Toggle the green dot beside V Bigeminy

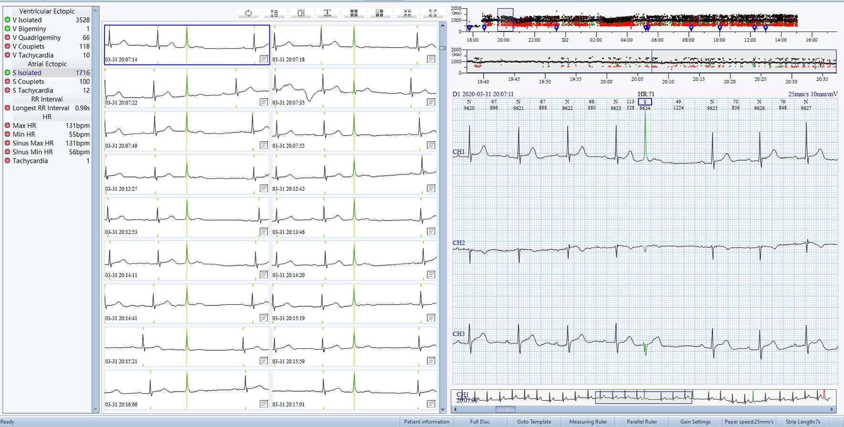click(x=7, y=29)
